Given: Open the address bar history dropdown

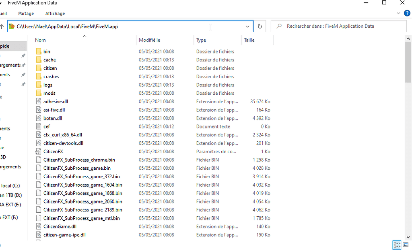Looking at the screenshot, I should (x=248, y=26).
